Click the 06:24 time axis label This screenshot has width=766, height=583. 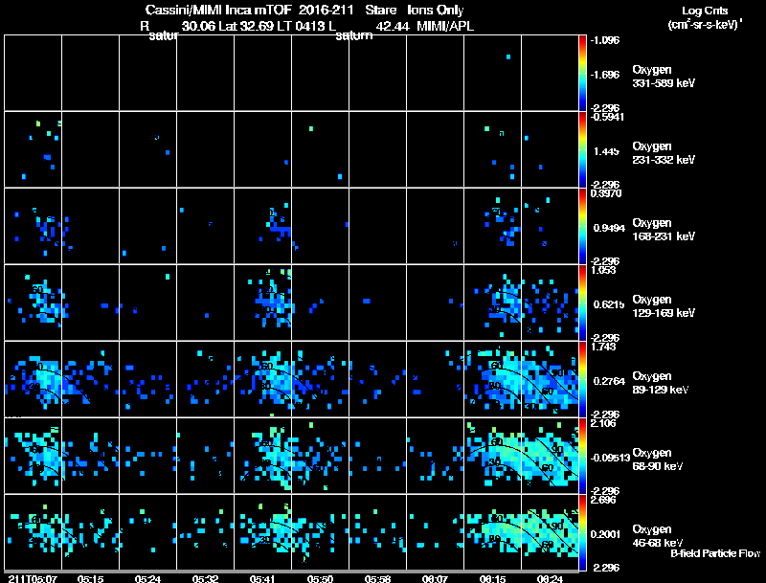click(x=550, y=579)
